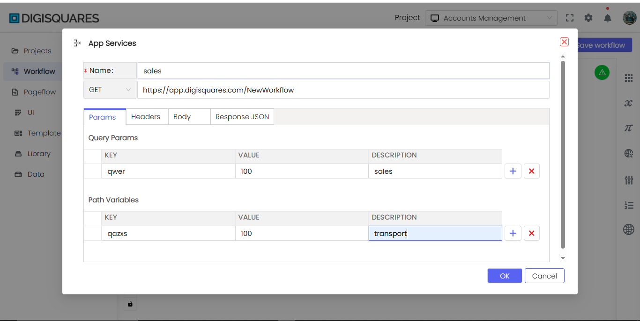Open the numbered list icon in right sidebar
The image size is (640, 321).
click(629, 205)
